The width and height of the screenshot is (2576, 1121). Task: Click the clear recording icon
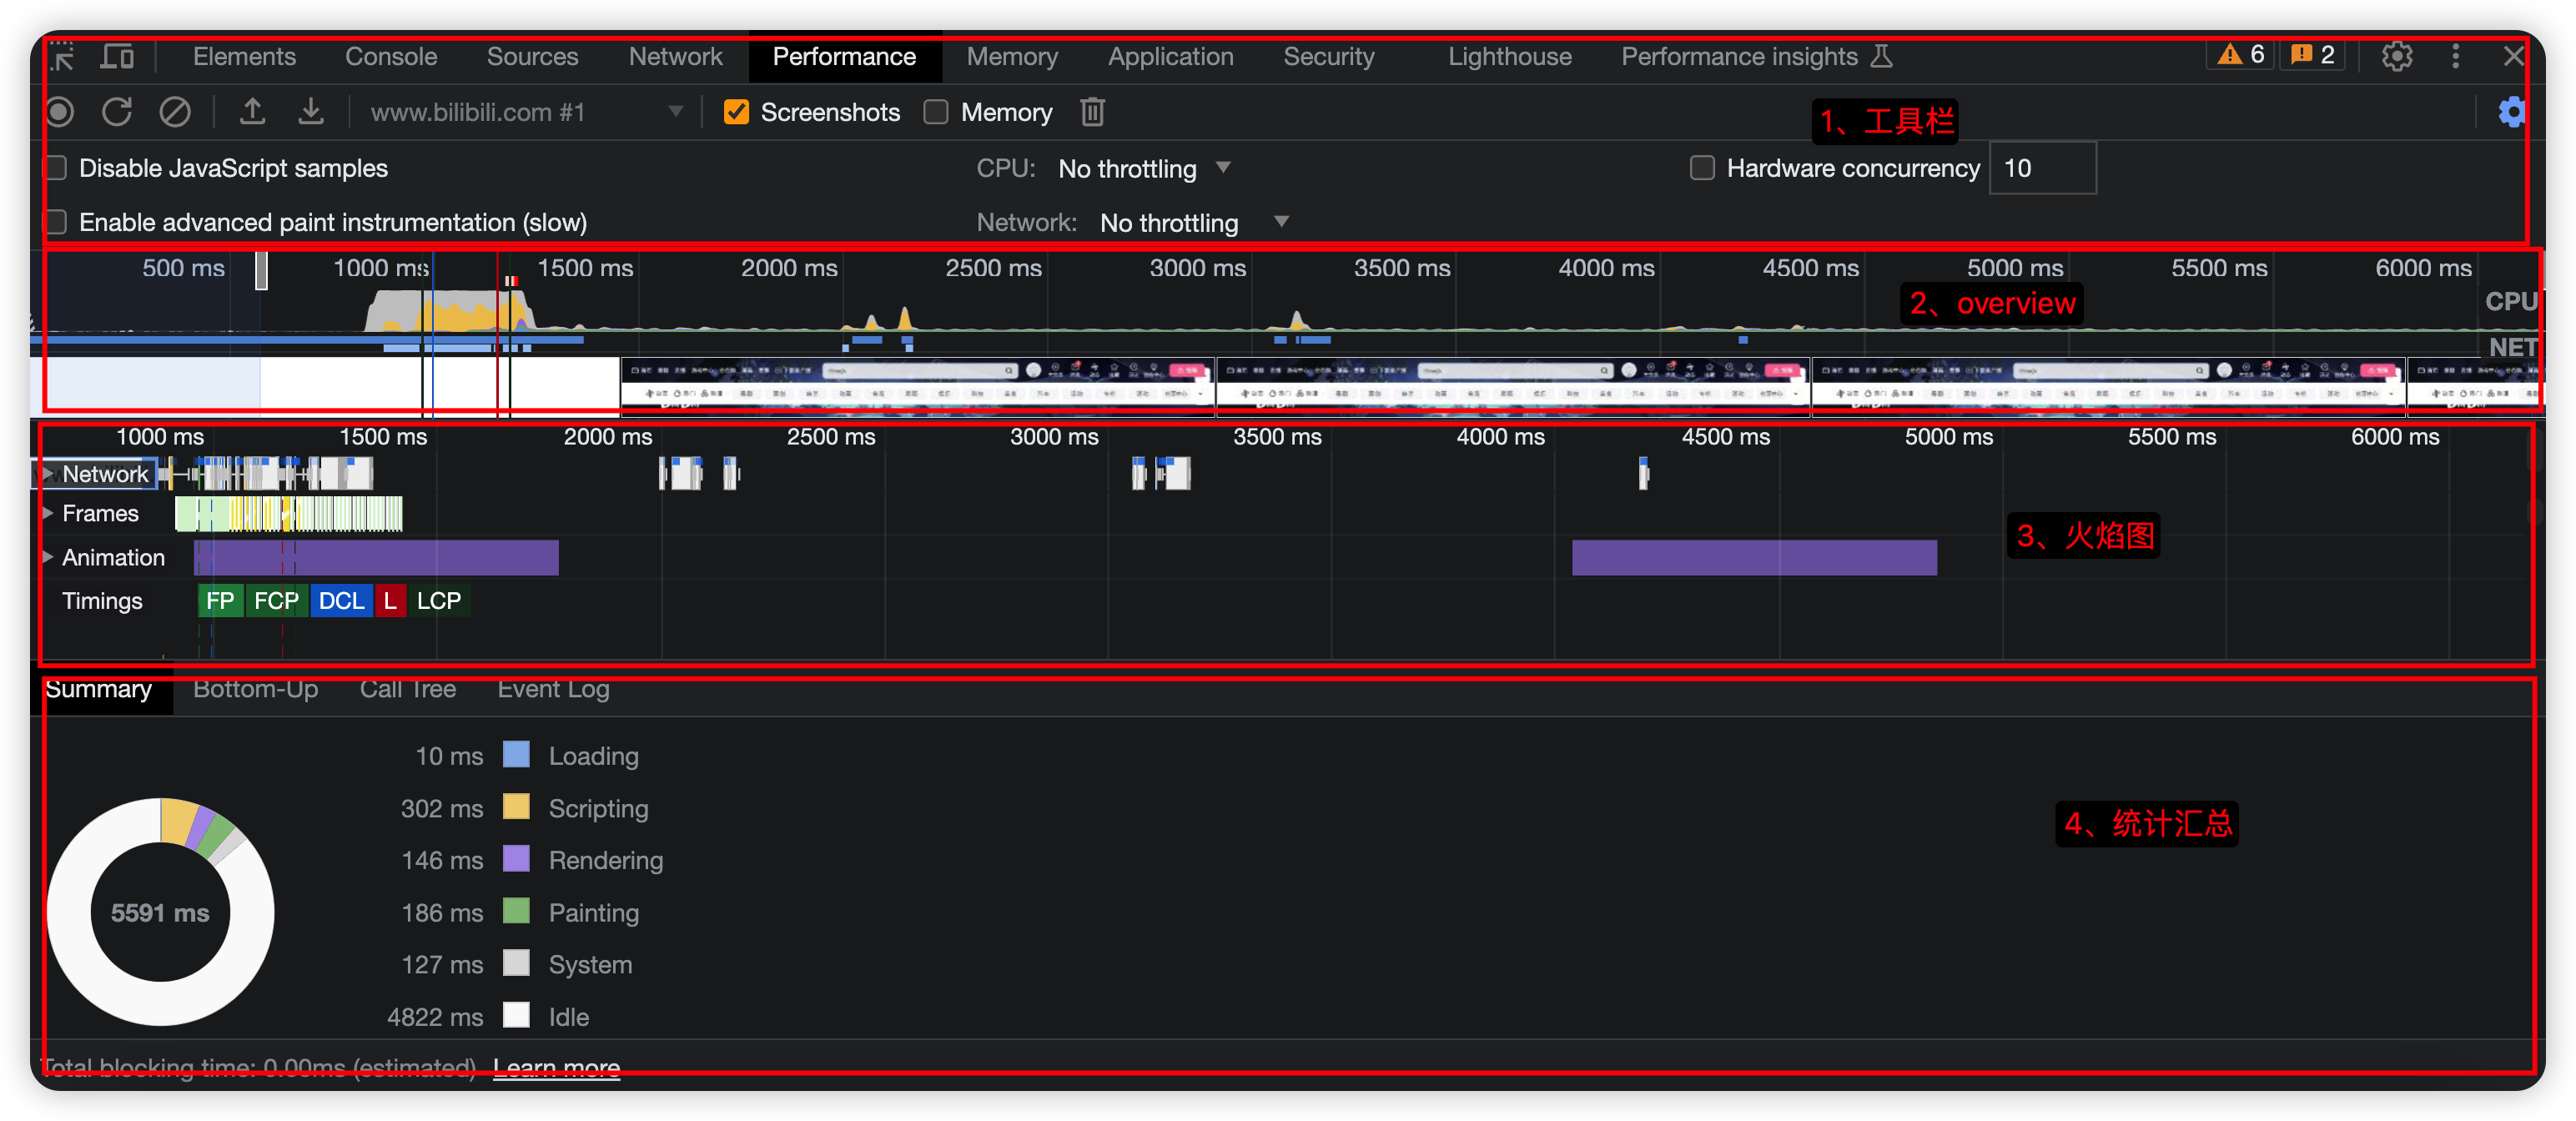click(175, 112)
